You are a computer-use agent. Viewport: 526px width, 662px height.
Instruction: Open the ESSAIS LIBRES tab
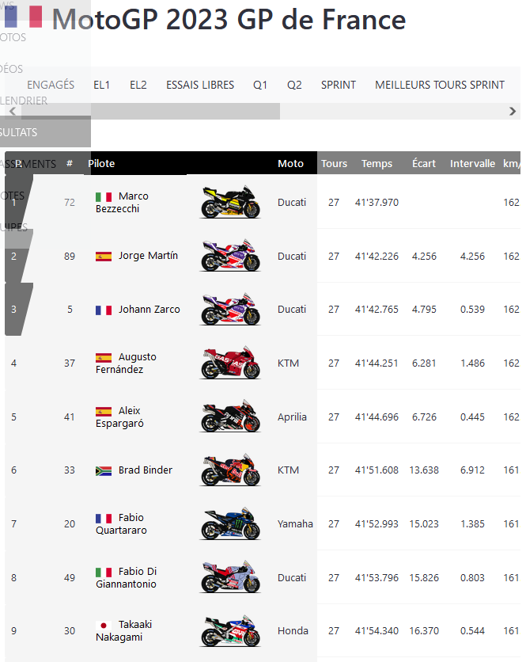coord(200,85)
